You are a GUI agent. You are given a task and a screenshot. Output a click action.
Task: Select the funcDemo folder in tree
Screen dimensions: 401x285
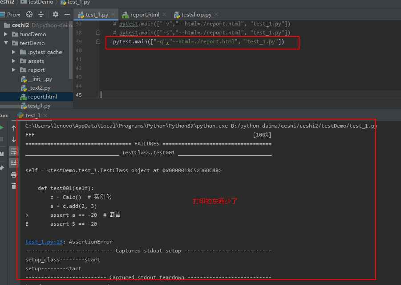(33, 34)
